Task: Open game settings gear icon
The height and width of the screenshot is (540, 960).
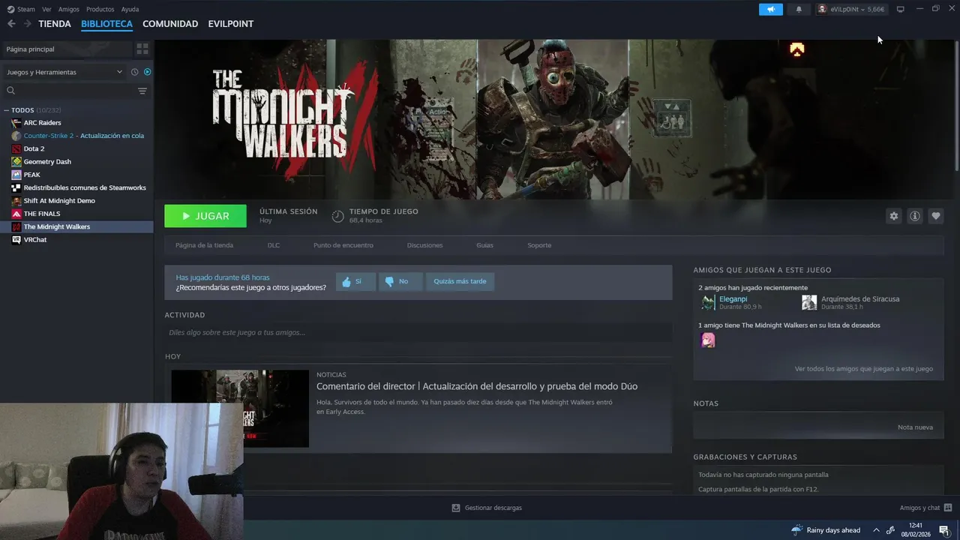Action: point(894,216)
